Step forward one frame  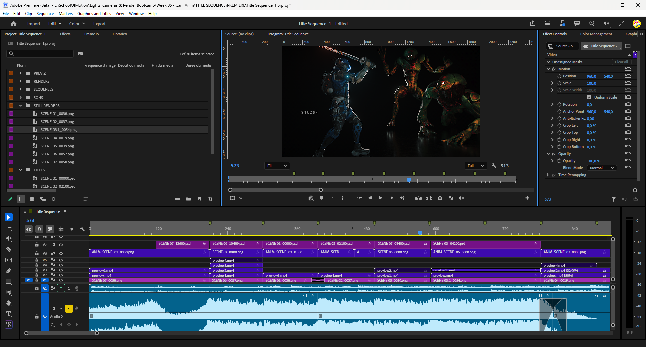(x=391, y=198)
